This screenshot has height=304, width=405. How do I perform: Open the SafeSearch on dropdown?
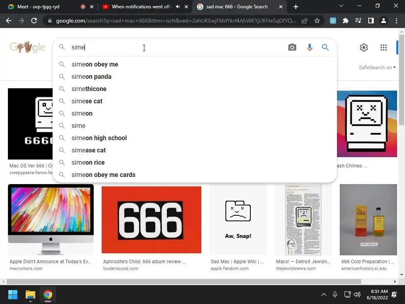377,67
